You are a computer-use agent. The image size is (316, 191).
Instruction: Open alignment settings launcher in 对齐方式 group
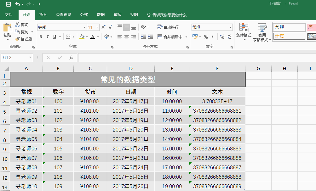[x=187, y=47]
